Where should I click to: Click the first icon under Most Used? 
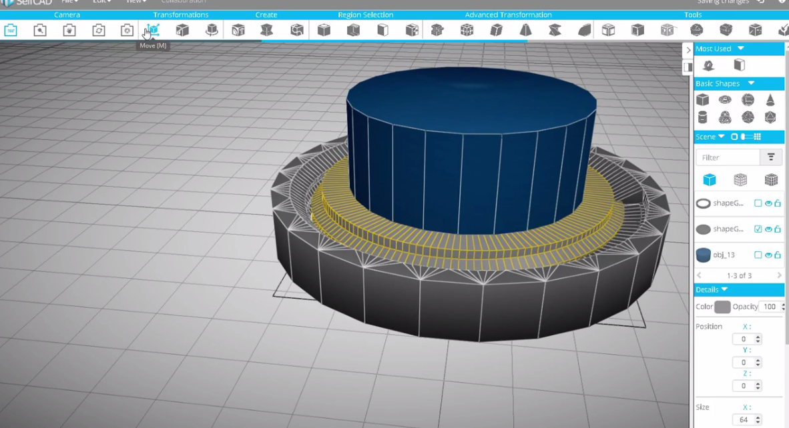[708, 65]
